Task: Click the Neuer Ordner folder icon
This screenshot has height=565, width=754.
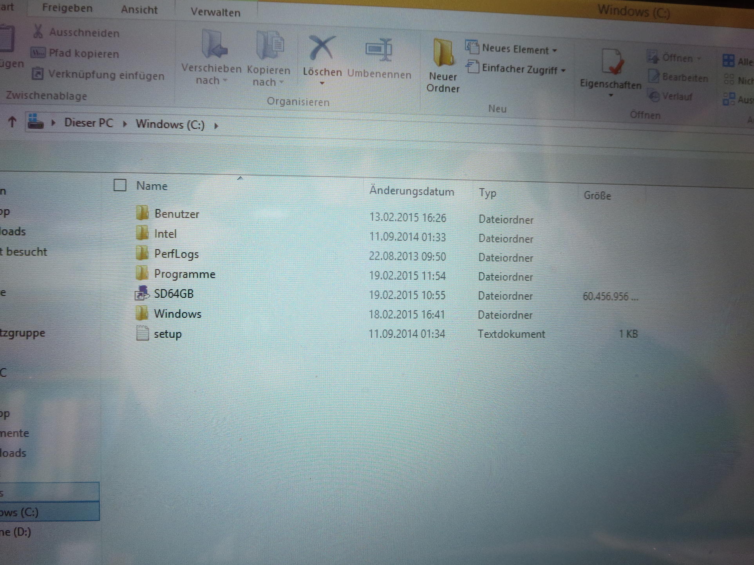Action: click(443, 53)
